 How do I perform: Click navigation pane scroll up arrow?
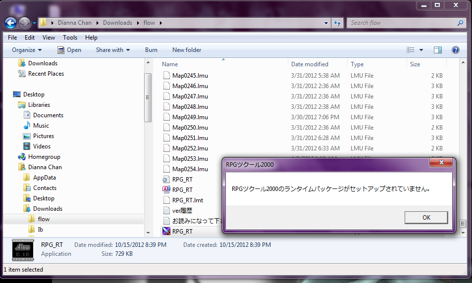148,62
